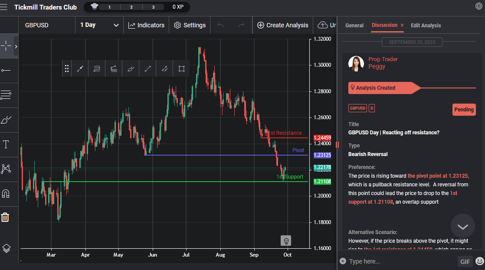
Task: Select the trend line tool in floating toolbar
Action: coord(147,68)
